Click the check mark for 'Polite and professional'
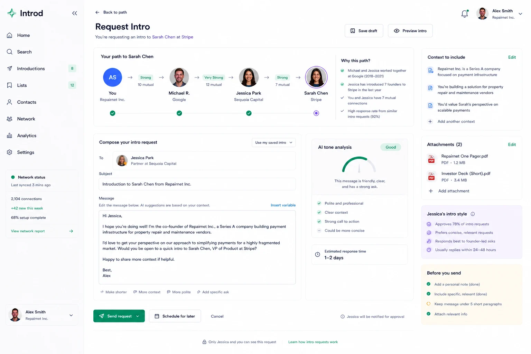The height and width of the screenshot is (354, 531). click(319, 203)
